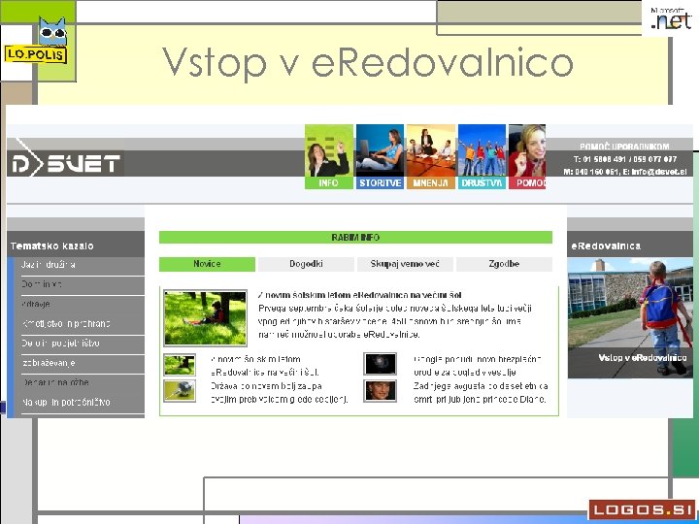This screenshot has height=524, width=699.
Task: Click the POMOČ UPORABNIKOM contact heading
Action: [624, 147]
